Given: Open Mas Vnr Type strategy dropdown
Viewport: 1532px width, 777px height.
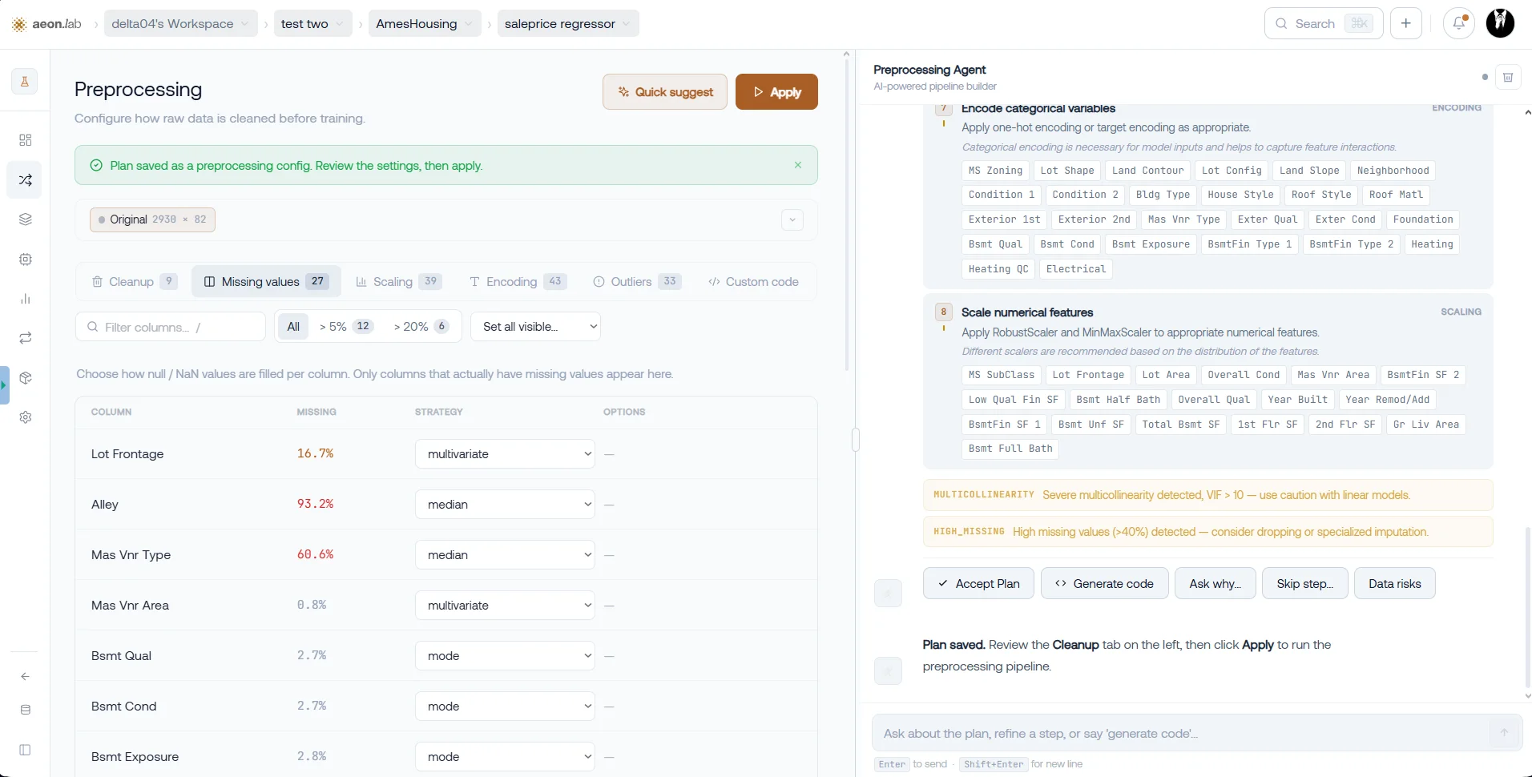Looking at the screenshot, I should [x=505, y=555].
